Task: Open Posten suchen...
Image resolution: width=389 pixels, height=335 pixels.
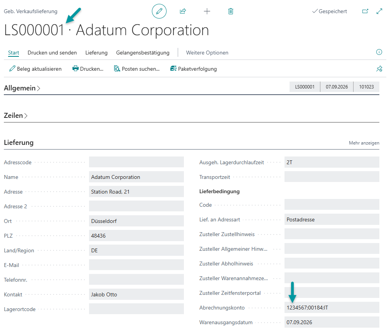Action: pos(137,69)
